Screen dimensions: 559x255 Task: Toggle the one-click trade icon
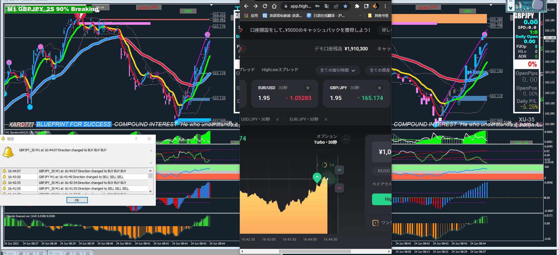pos(375,223)
